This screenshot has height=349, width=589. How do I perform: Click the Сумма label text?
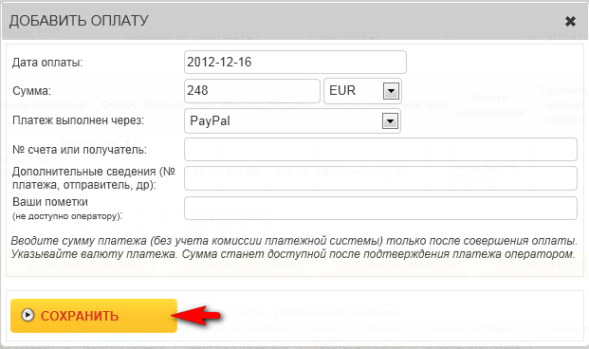[x=31, y=91]
